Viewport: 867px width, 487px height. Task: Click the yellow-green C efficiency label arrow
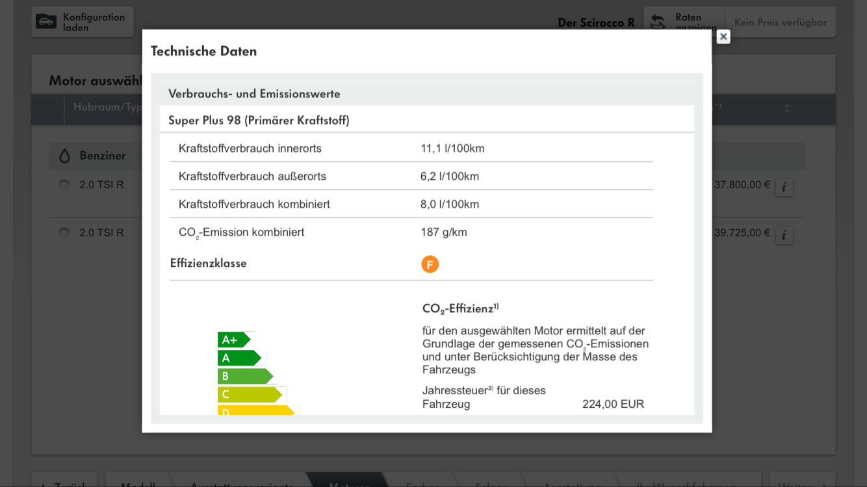pyautogui.click(x=250, y=394)
